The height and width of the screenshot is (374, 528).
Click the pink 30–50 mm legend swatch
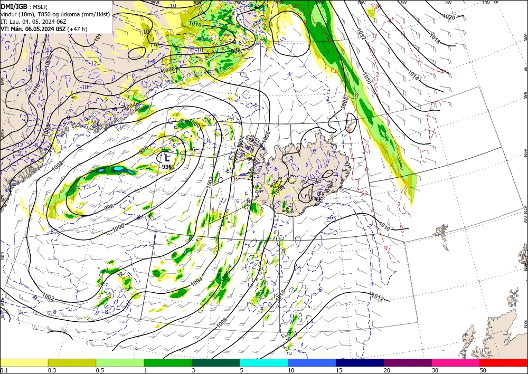coord(456,362)
